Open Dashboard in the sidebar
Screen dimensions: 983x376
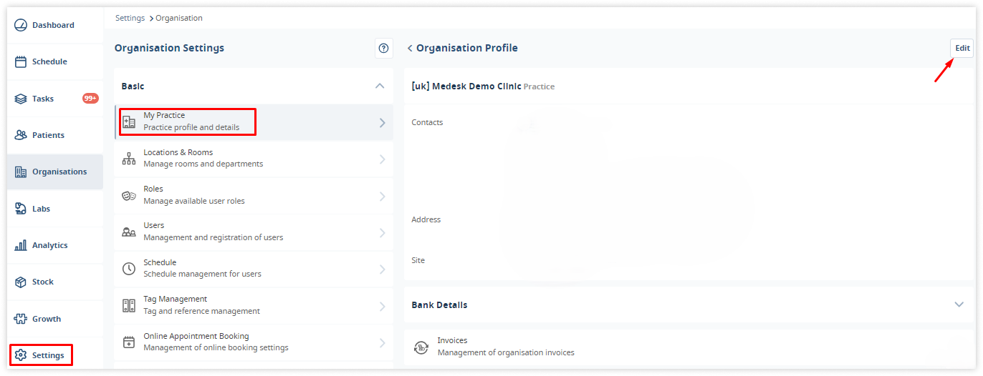55,25
